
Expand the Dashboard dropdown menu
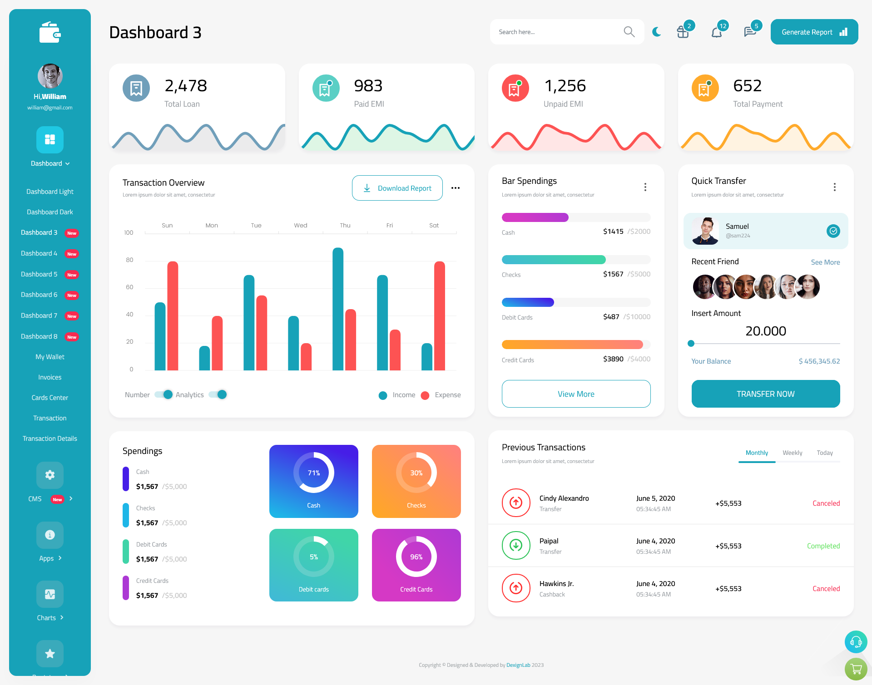[x=50, y=165]
